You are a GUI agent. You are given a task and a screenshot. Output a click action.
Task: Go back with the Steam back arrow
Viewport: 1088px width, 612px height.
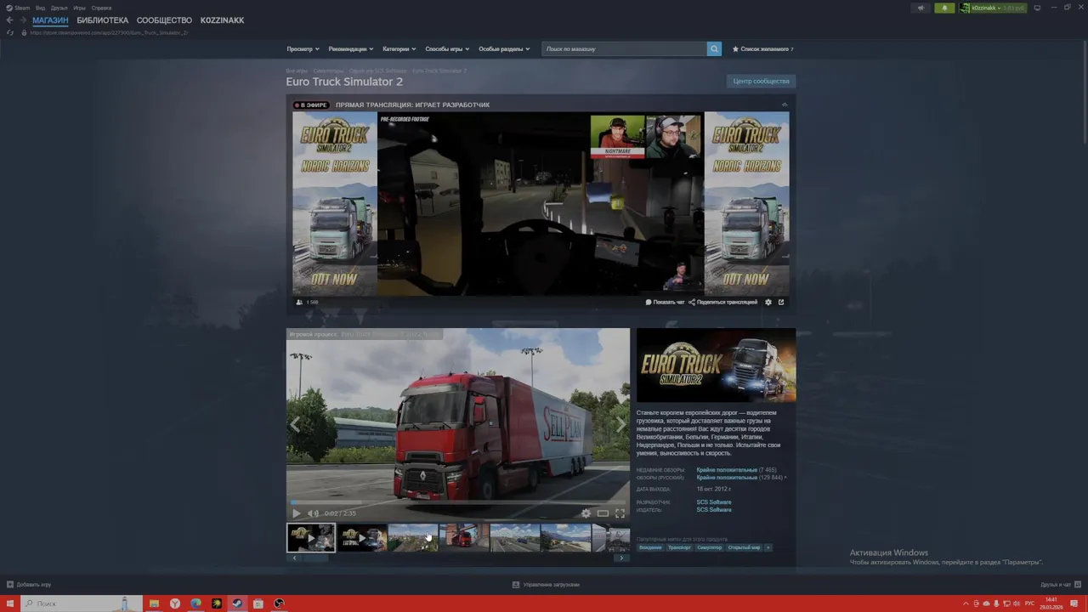[x=9, y=20]
